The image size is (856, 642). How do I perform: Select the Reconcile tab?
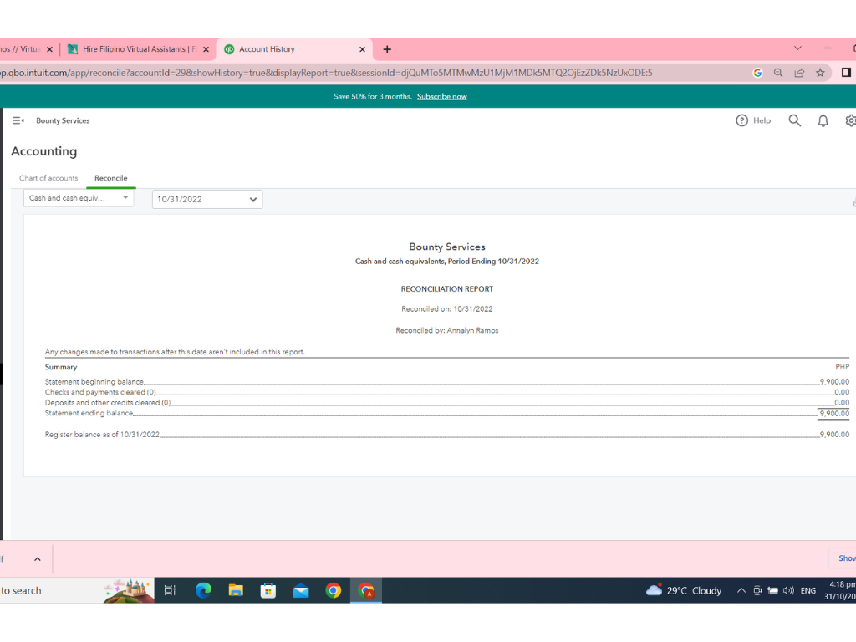pos(111,178)
